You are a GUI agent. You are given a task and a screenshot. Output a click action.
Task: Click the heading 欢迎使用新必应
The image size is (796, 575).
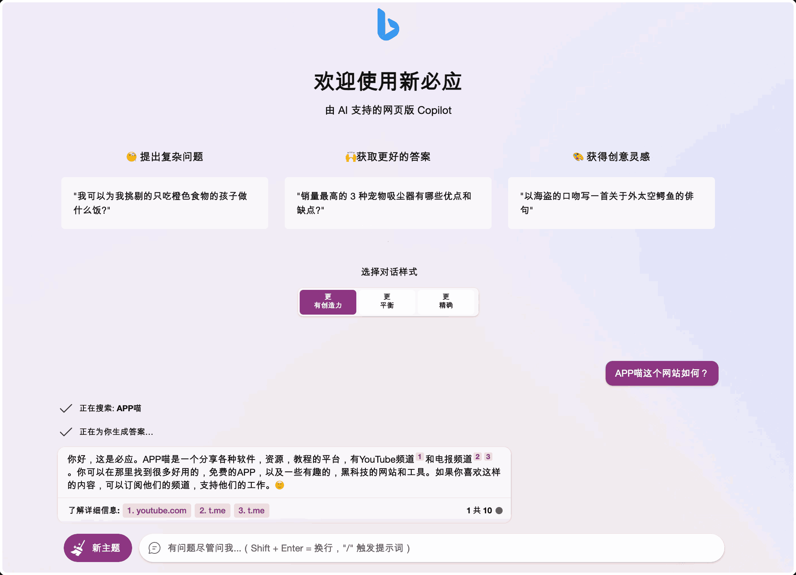[388, 82]
